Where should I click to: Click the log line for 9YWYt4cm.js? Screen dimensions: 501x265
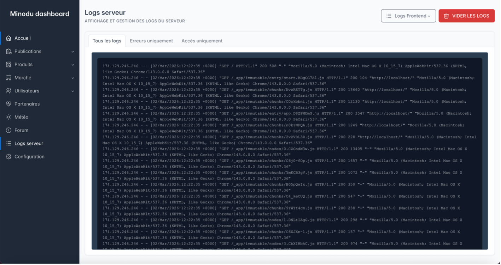[281, 211]
